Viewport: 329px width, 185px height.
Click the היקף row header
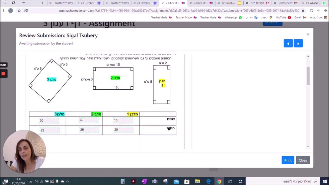click(x=171, y=128)
